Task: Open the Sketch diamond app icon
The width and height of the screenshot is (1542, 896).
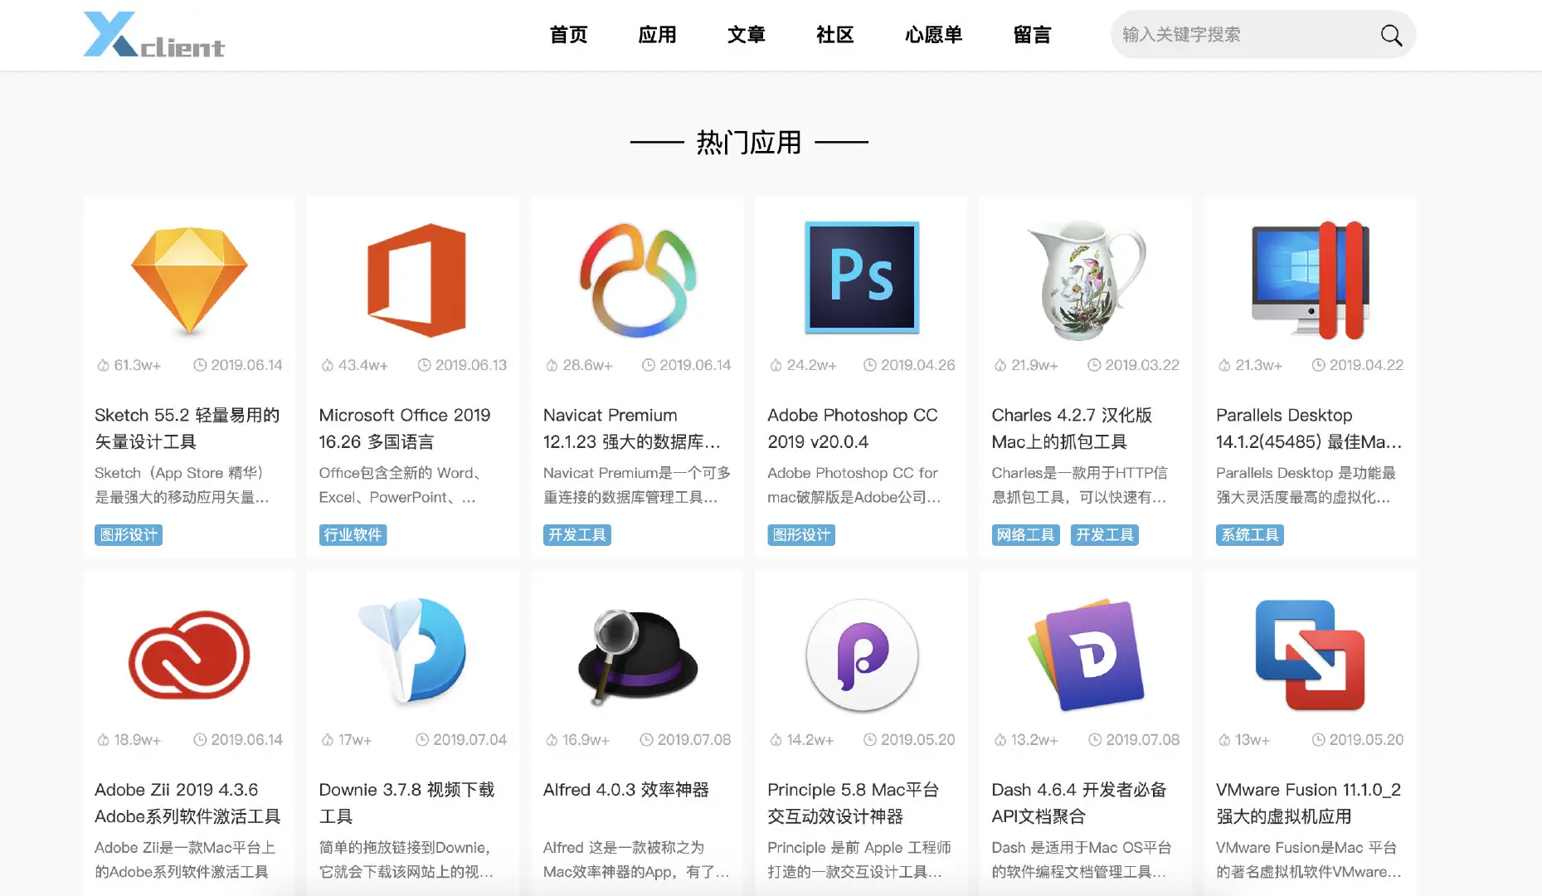Action: [x=189, y=280]
